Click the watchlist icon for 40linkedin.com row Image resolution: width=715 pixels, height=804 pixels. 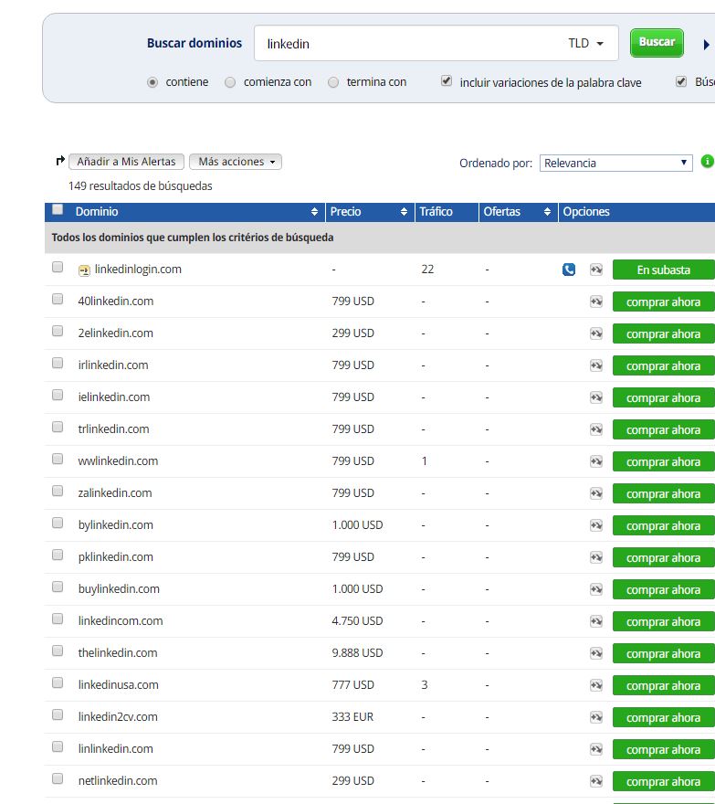tap(596, 301)
